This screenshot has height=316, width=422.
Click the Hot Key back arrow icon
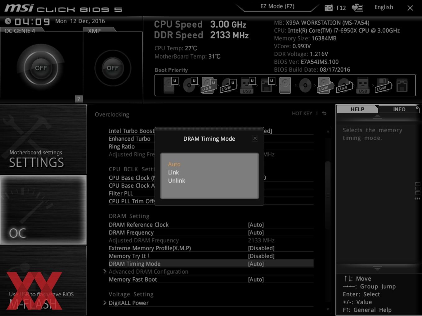click(x=324, y=113)
